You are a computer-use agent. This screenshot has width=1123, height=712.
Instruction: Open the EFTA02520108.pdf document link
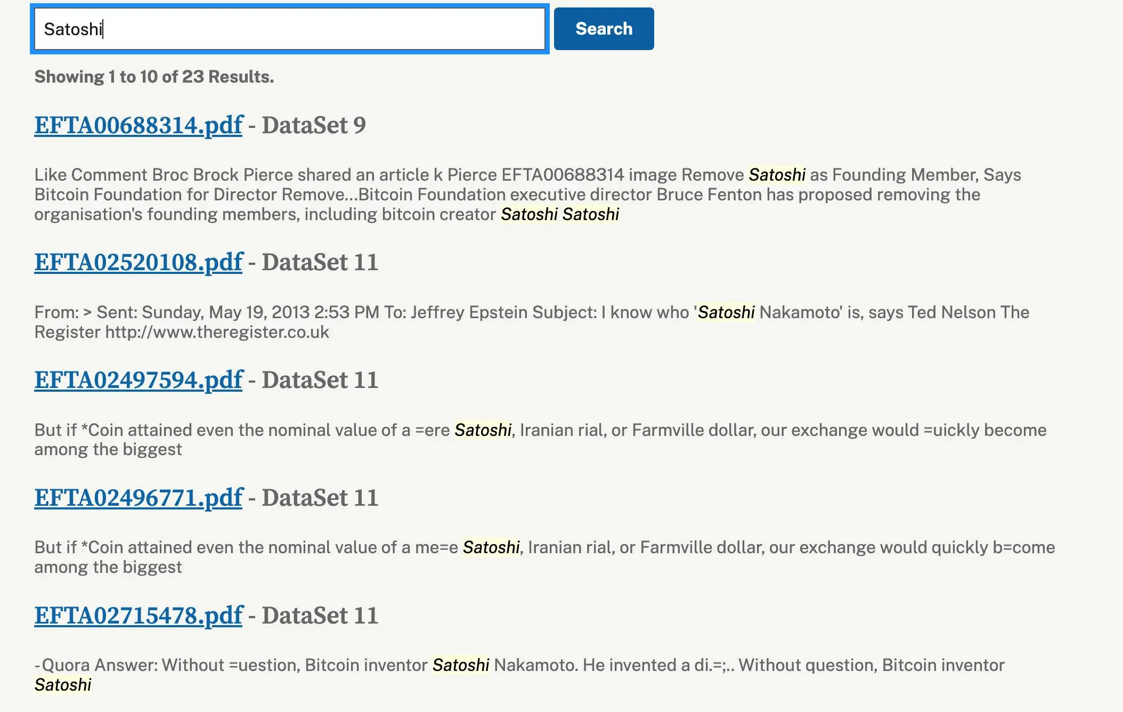(138, 262)
